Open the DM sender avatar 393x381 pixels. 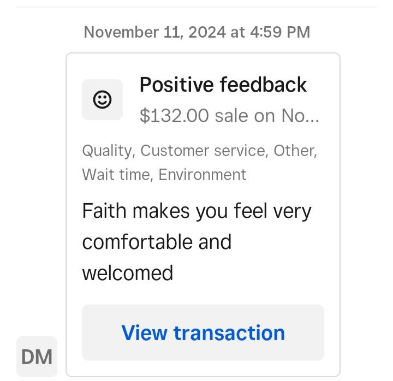click(37, 356)
